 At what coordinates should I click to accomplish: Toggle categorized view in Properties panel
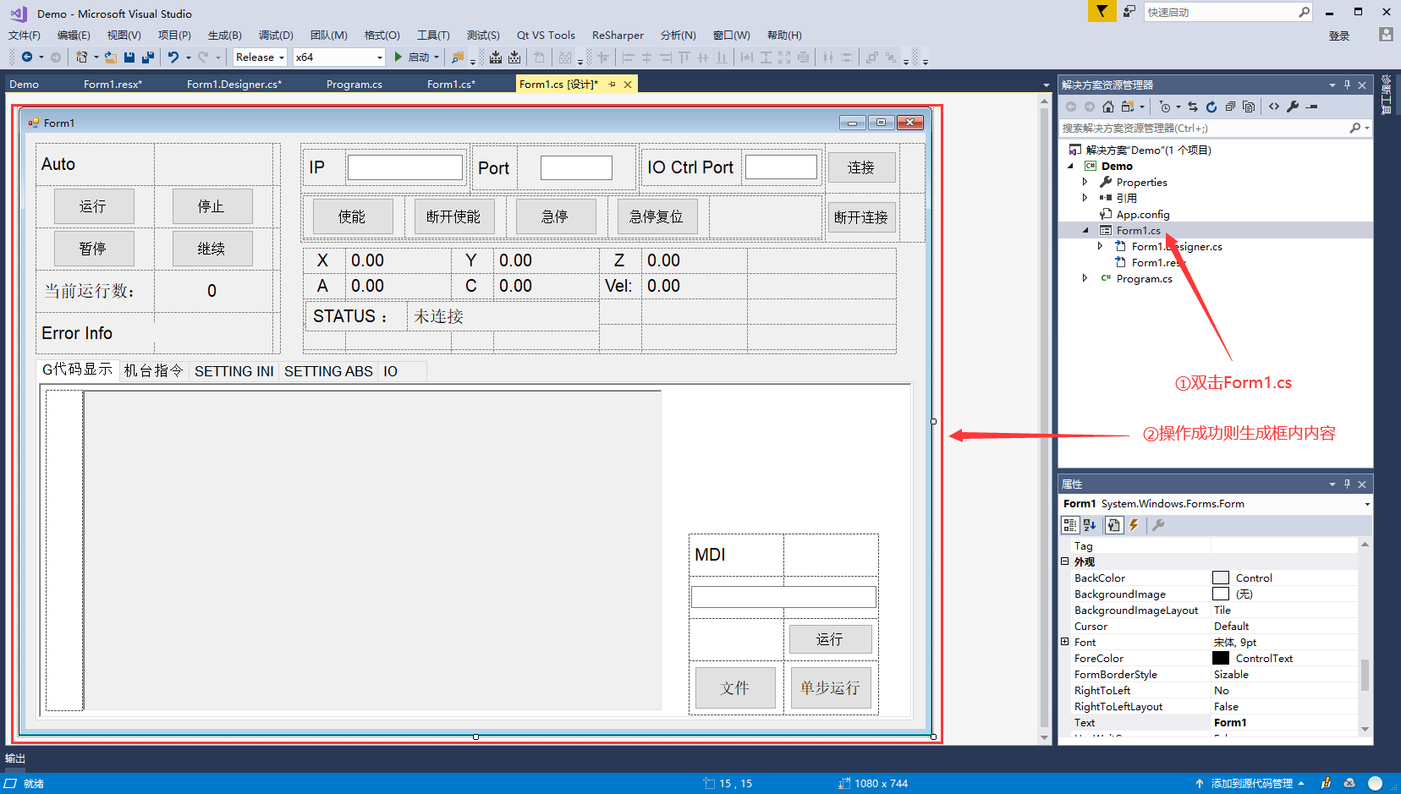pos(1070,525)
